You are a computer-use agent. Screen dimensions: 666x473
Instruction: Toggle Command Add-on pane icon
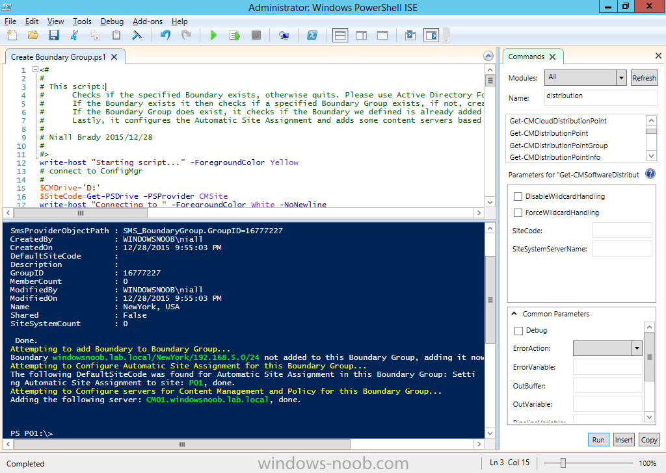[431, 35]
